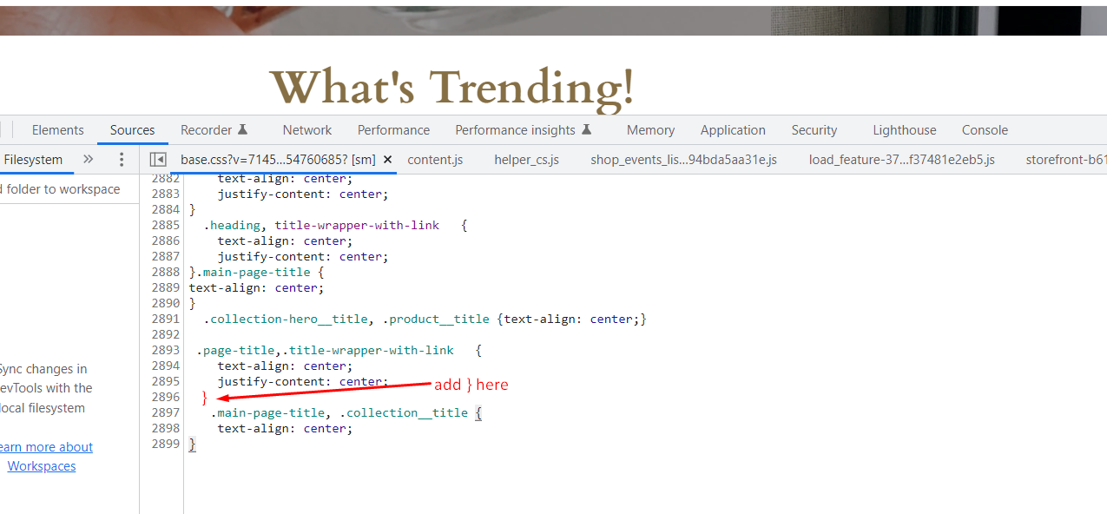Image resolution: width=1107 pixels, height=514 pixels.
Task: Open the Network panel tab
Action: point(307,130)
